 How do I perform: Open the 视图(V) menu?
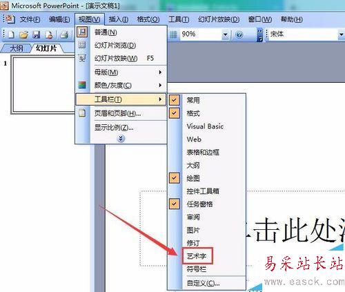coord(90,19)
